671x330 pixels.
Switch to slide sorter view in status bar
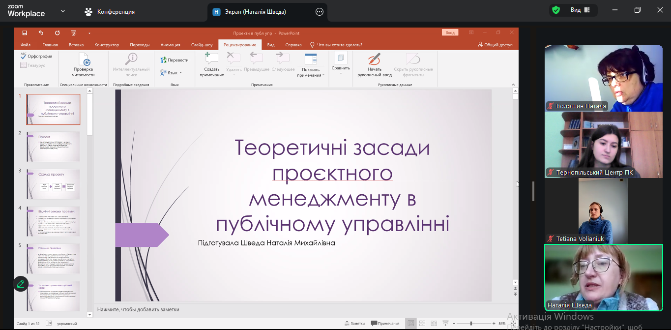pyautogui.click(x=422, y=324)
